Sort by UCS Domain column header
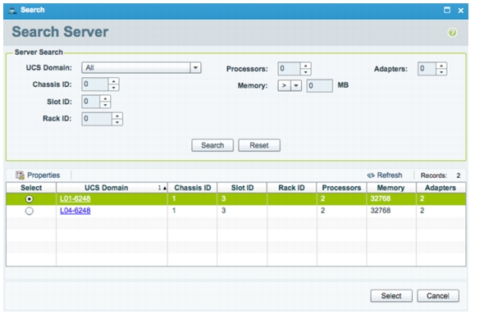This screenshot has height=314, width=484. click(112, 188)
